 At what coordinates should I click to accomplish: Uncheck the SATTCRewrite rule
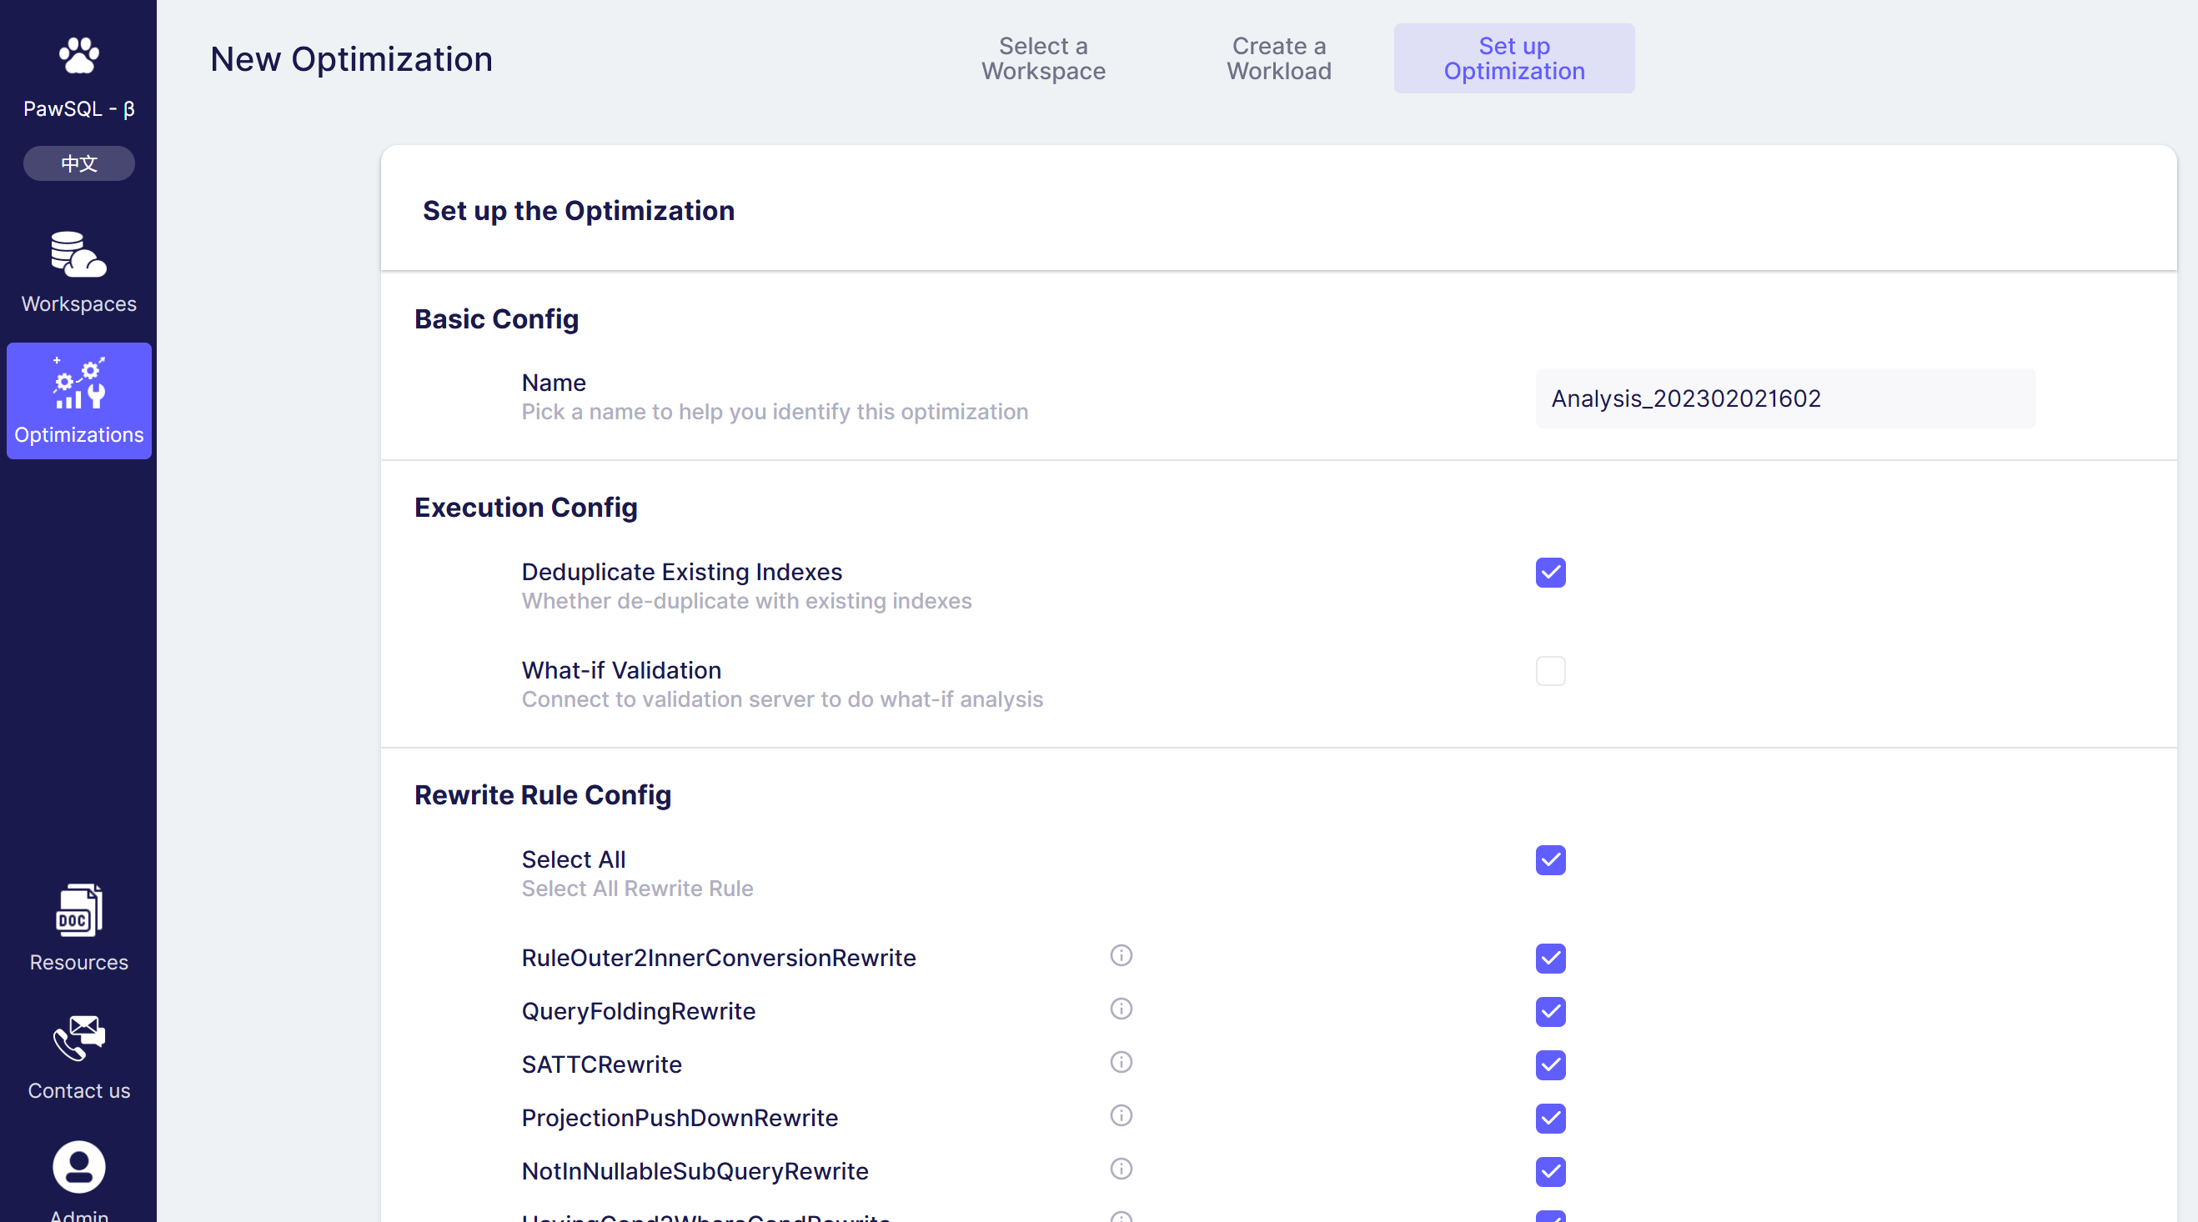point(1549,1065)
